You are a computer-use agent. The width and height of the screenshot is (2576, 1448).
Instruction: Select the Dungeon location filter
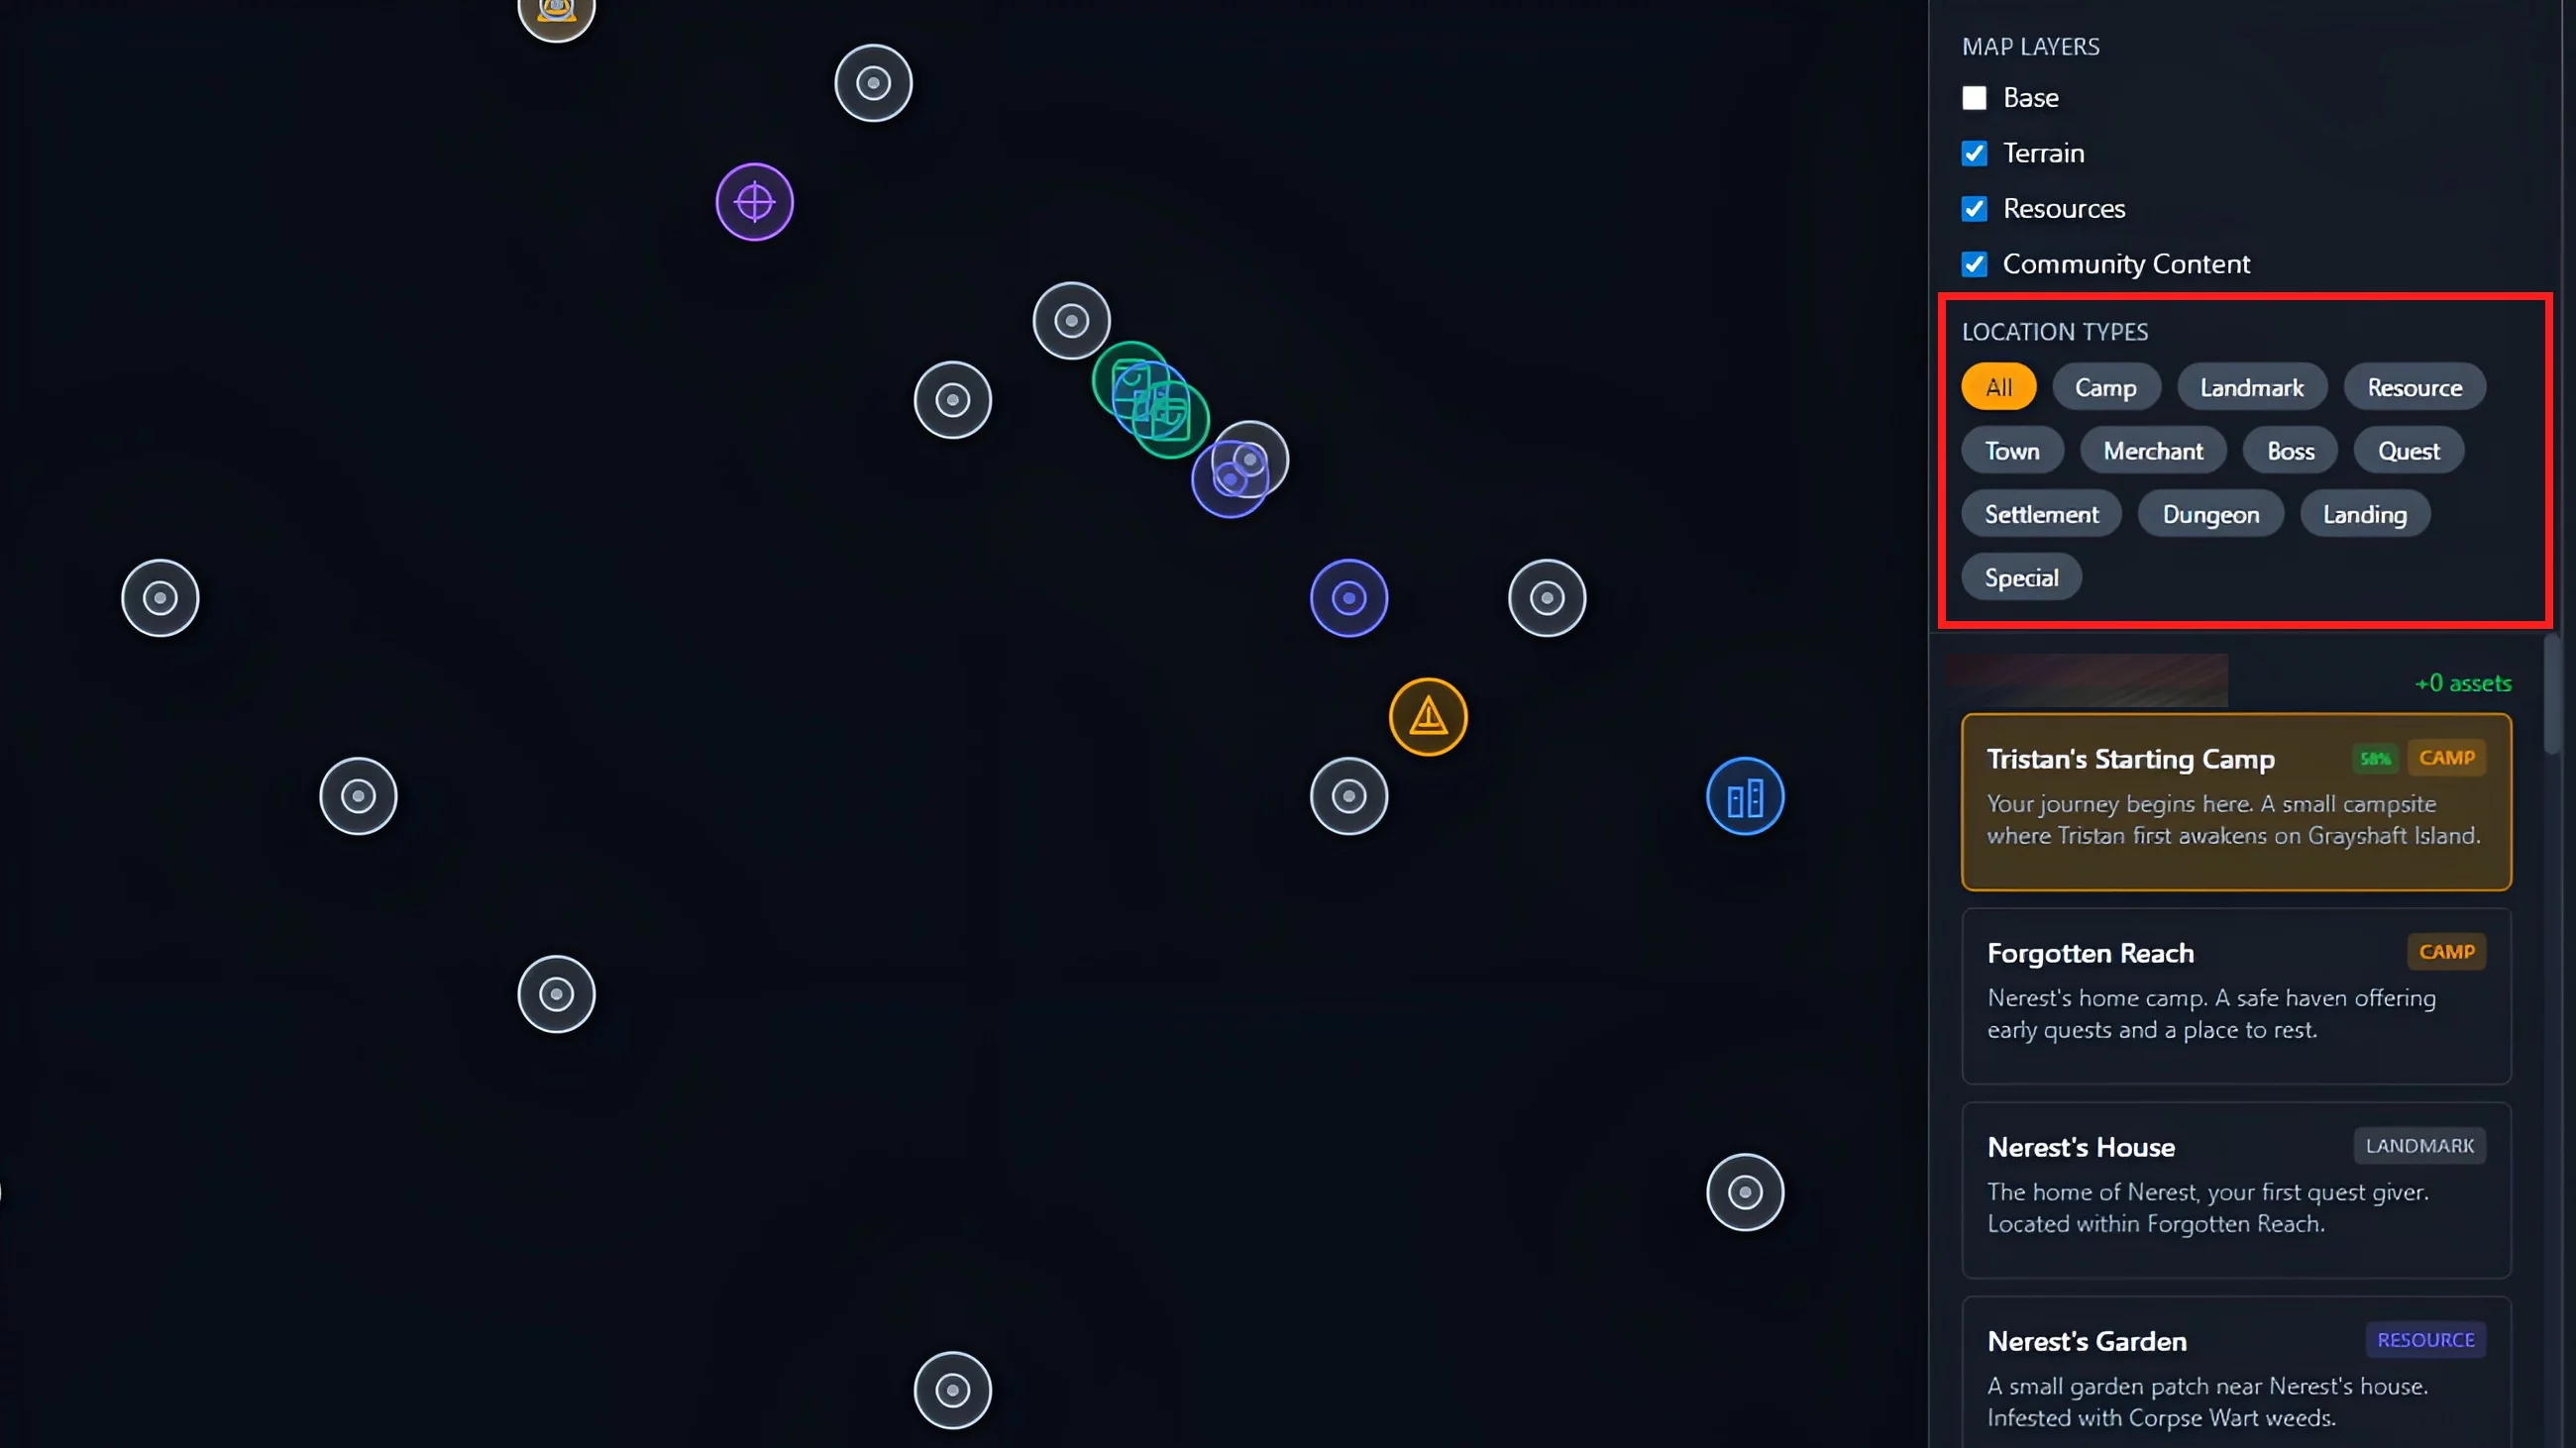point(2210,515)
